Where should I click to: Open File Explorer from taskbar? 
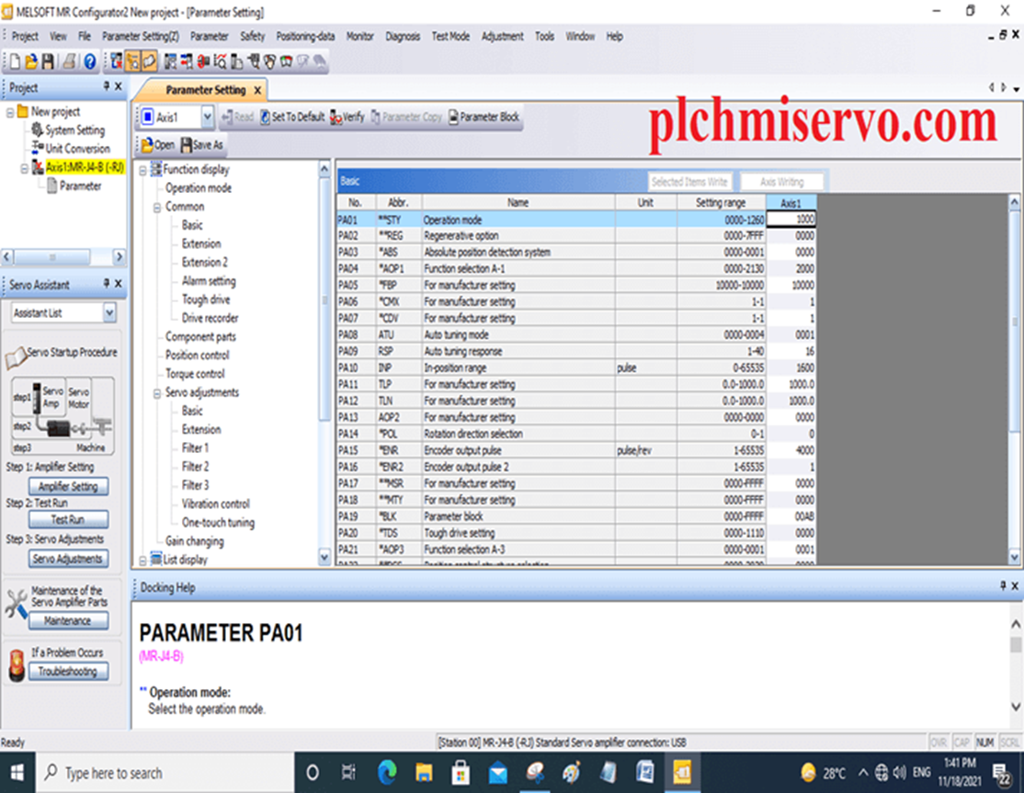click(x=424, y=773)
